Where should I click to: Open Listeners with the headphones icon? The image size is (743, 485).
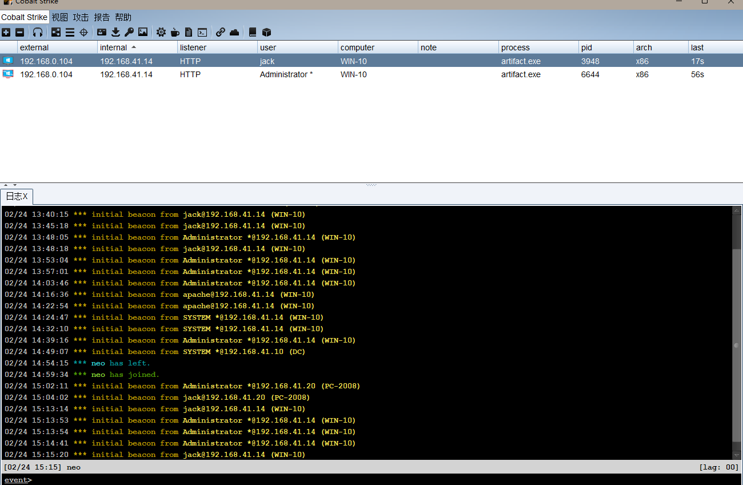point(38,33)
